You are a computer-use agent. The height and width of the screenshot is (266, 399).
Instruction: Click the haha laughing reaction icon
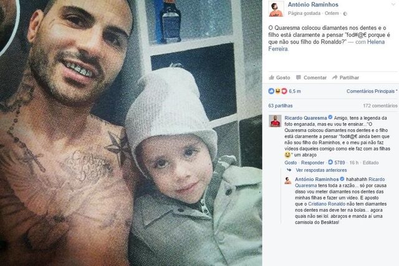tap(277, 91)
